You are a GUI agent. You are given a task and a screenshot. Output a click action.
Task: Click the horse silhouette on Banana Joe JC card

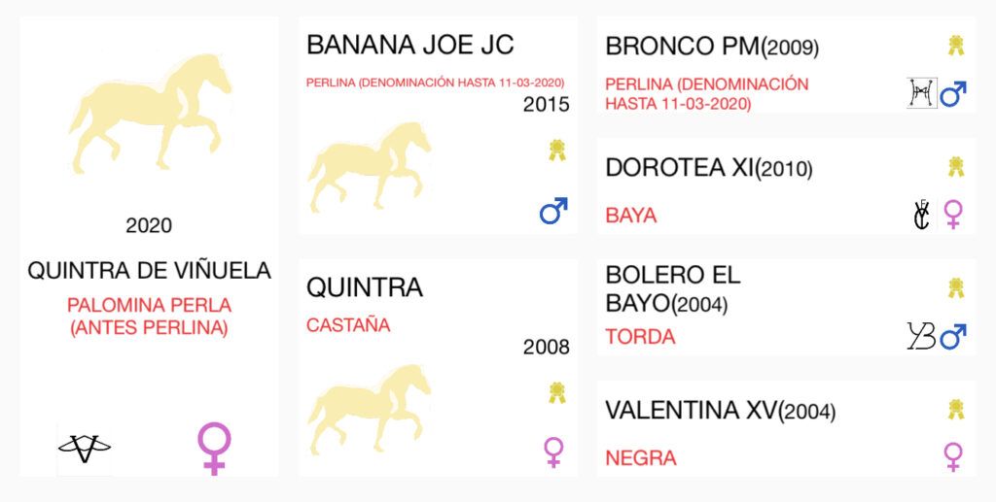coord(369,167)
